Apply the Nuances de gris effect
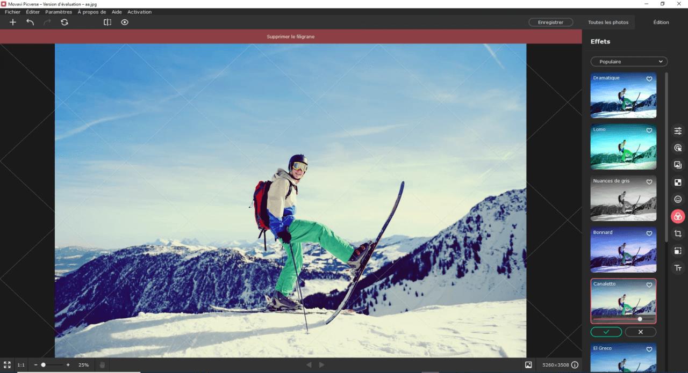688x373 pixels. coord(623,199)
